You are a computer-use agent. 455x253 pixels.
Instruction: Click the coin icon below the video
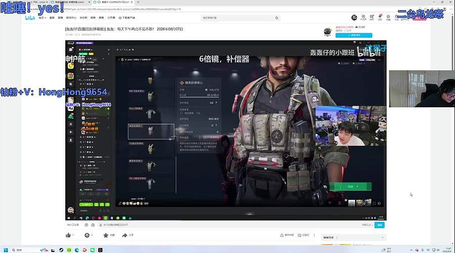pos(87,235)
